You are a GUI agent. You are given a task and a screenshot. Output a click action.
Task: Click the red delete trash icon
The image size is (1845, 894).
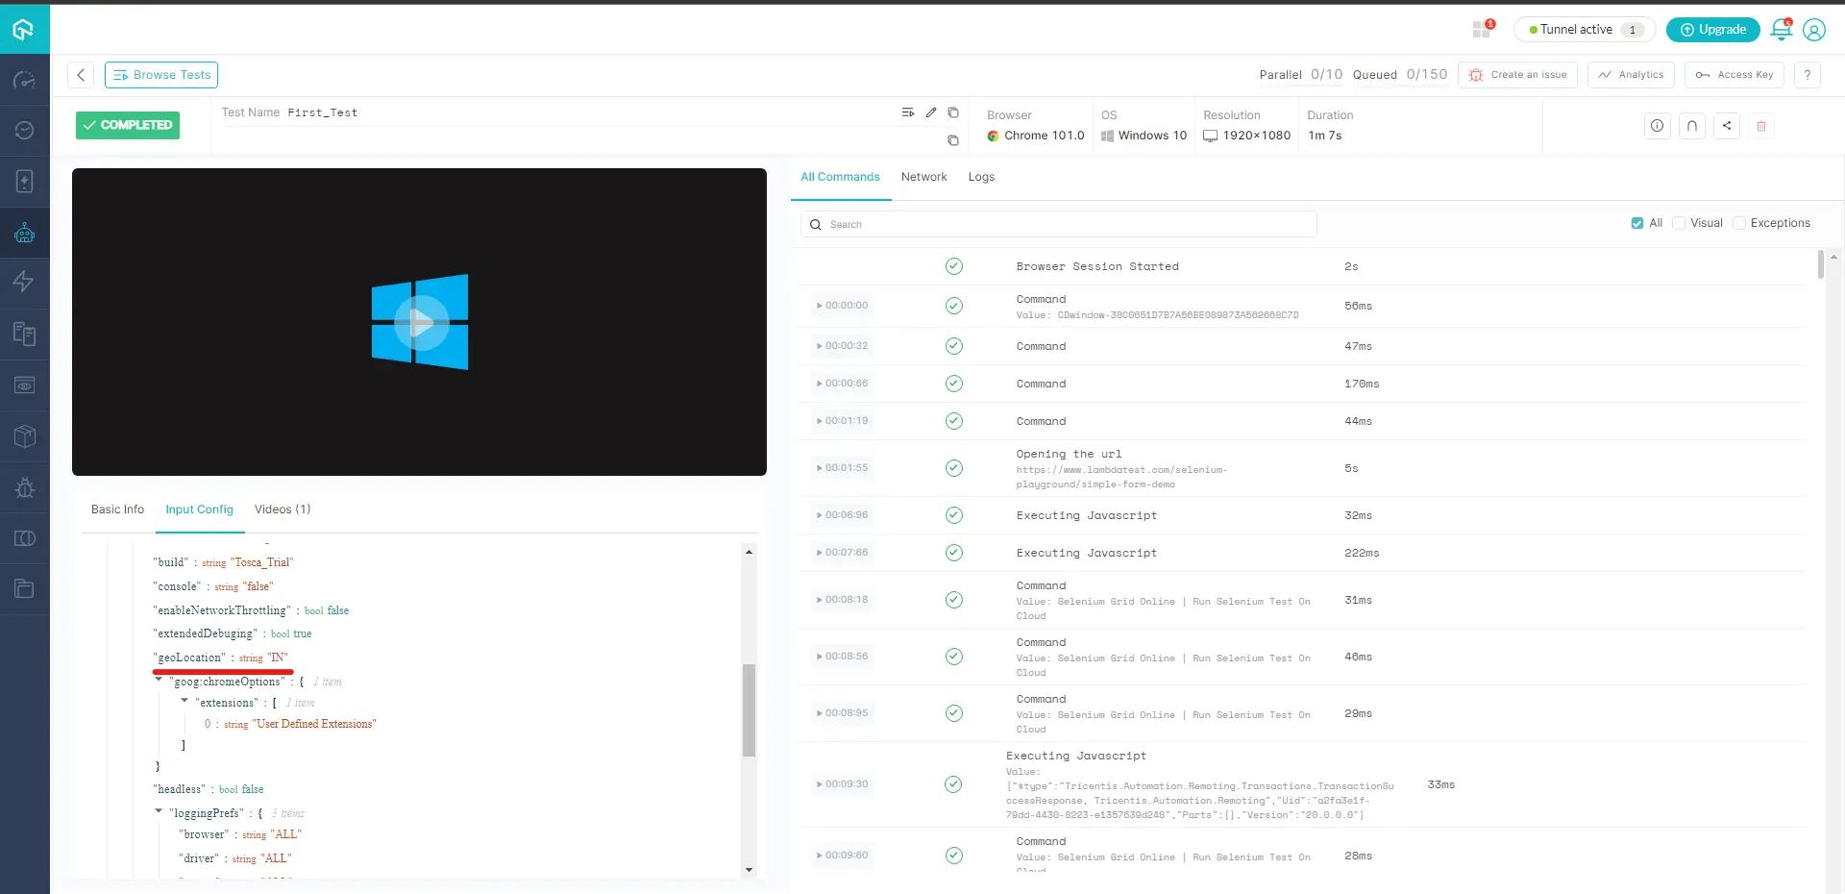tap(1760, 126)
